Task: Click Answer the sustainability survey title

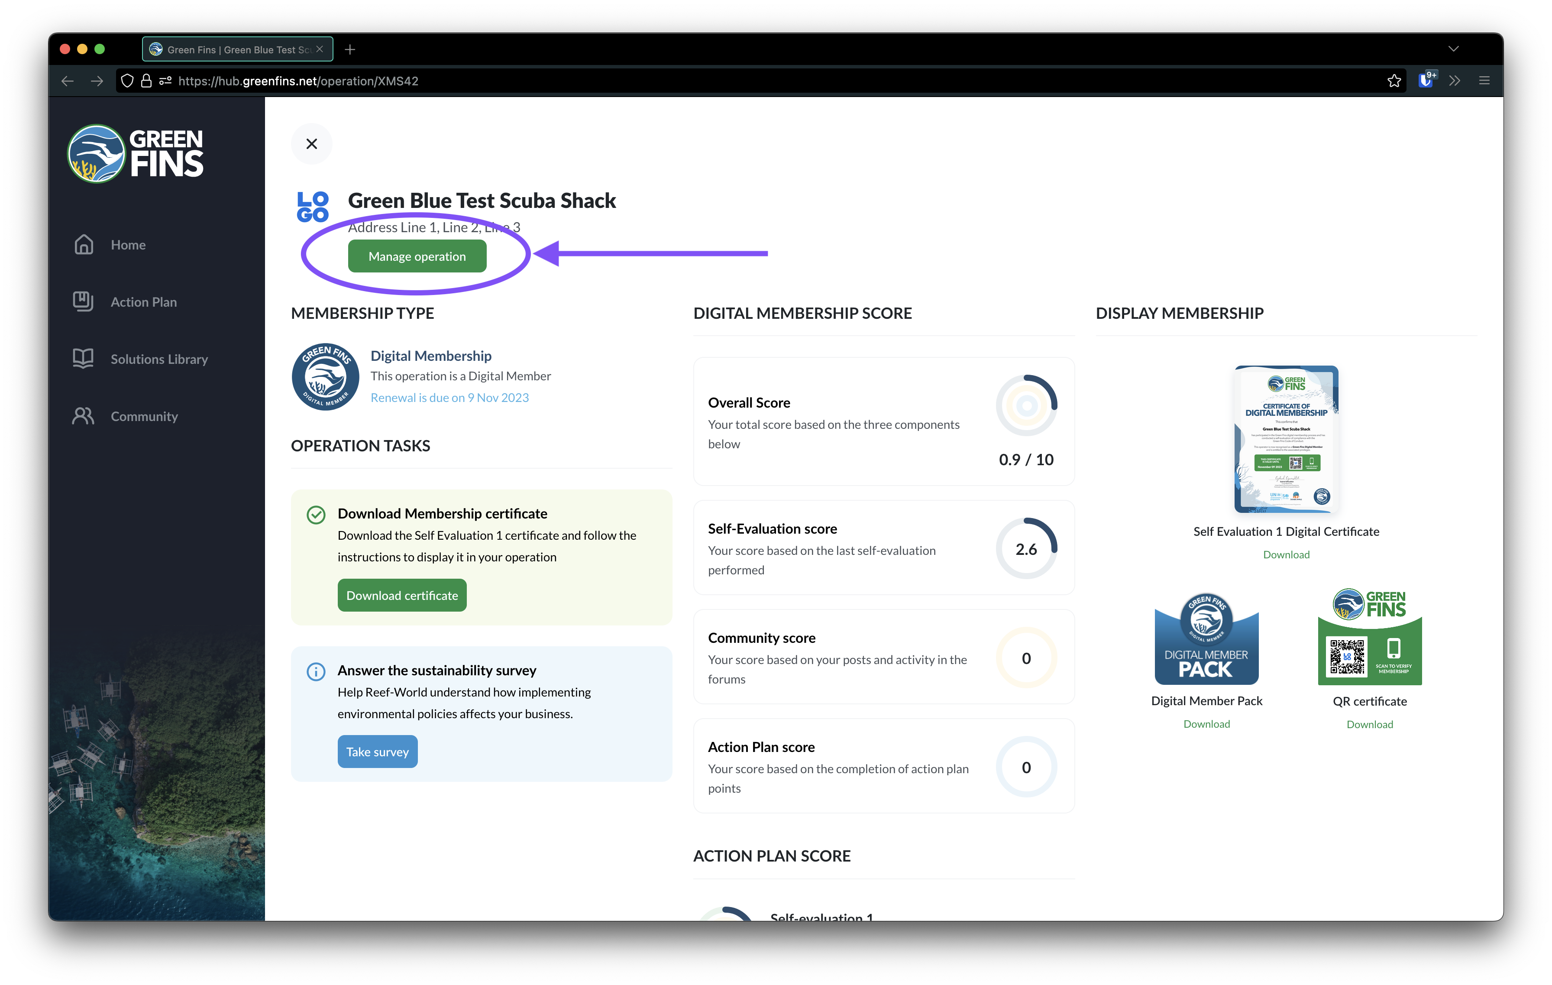Action: [436, 671]
